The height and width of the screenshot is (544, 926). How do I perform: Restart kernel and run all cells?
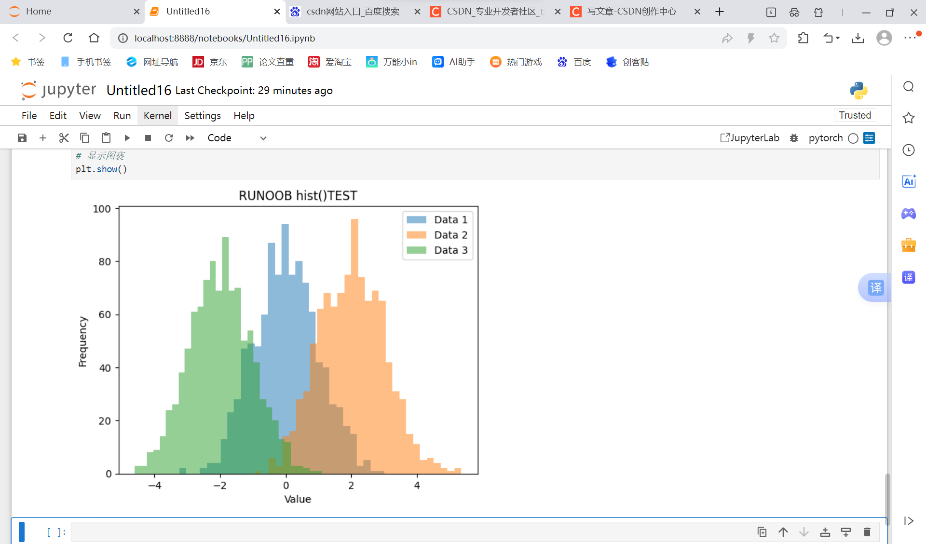pos(190,138)
